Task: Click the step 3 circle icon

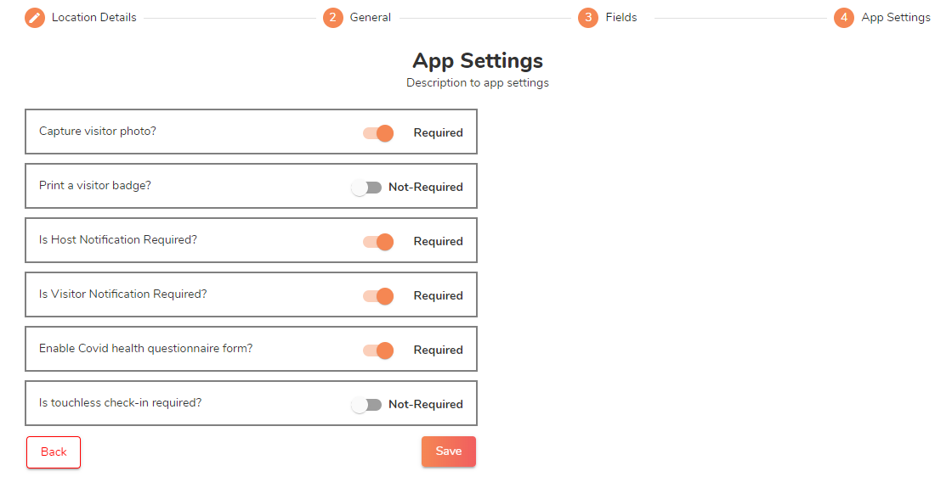Action: (x=588, y=18)
